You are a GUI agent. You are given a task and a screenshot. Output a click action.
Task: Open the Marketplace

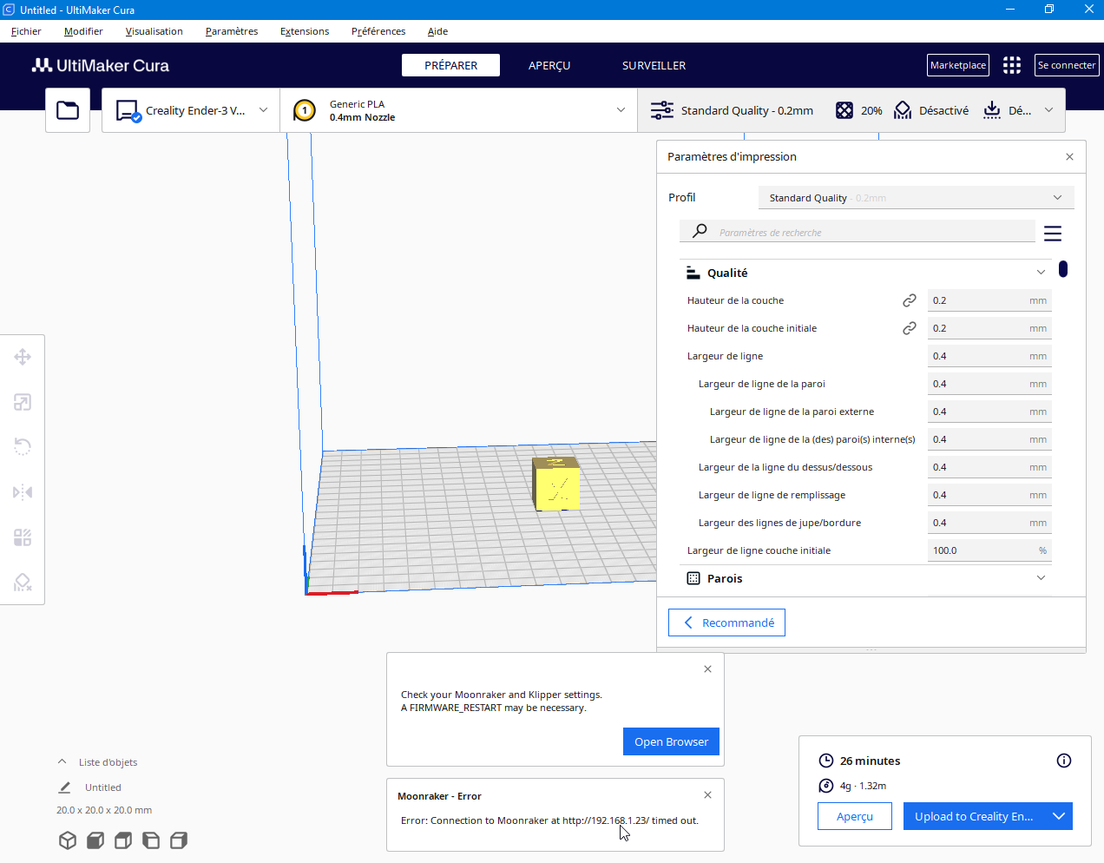click(x=958, y=65)
